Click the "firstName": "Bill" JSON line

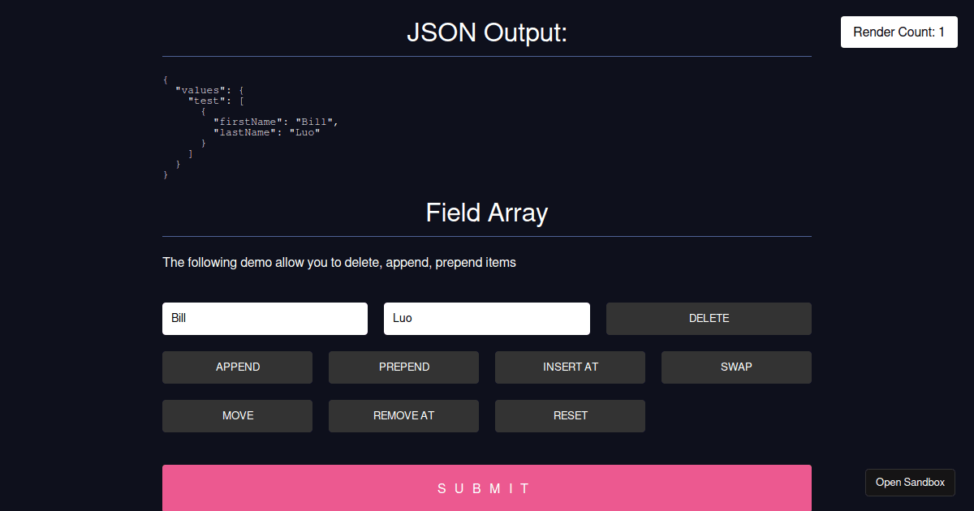[276, 122]
